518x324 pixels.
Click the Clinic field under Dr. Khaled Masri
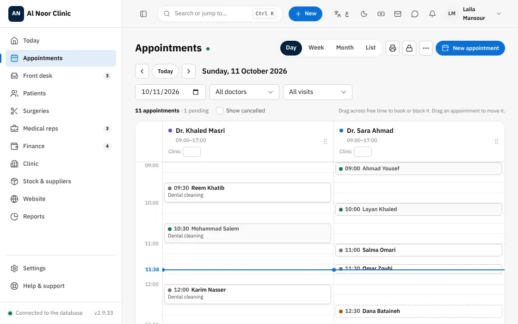(191, 152)
